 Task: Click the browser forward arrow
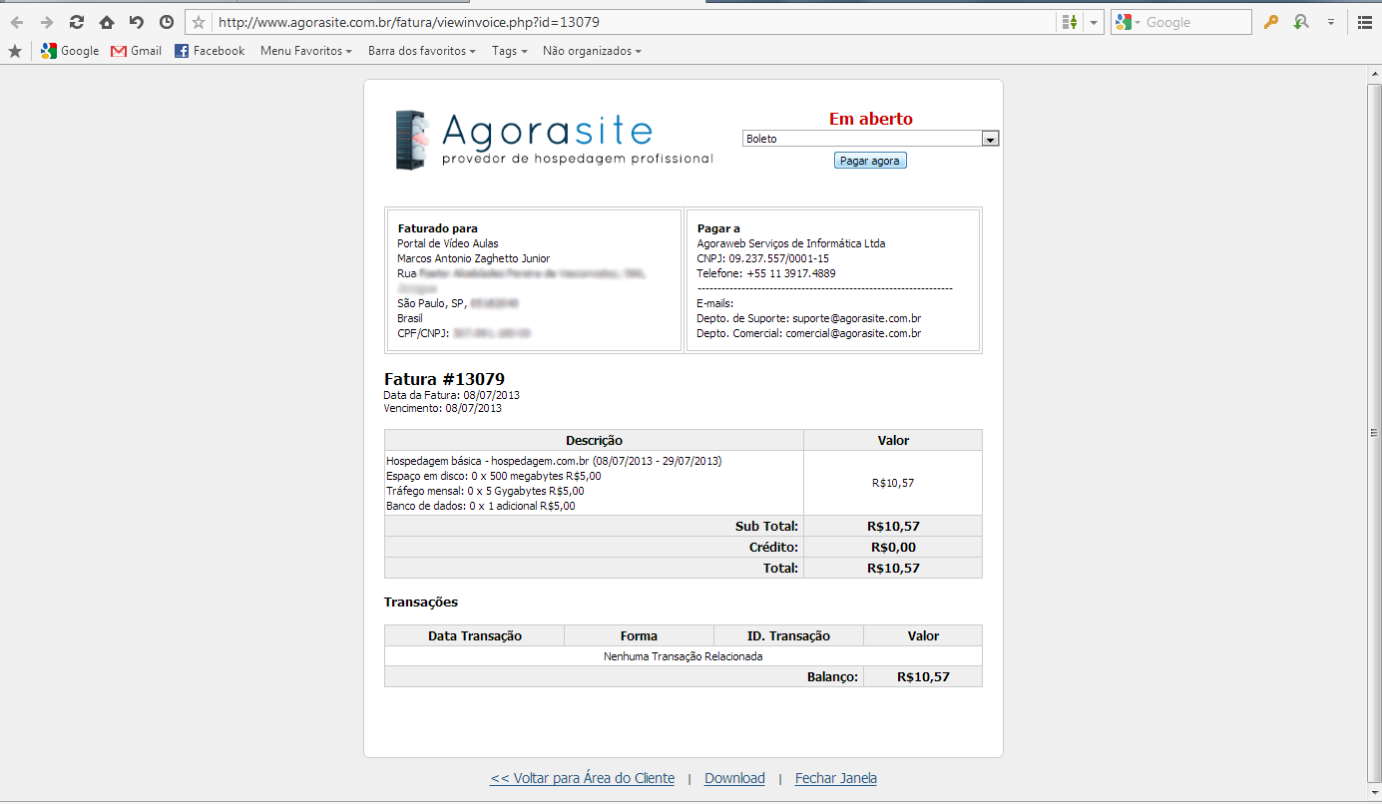coord(47,22)
